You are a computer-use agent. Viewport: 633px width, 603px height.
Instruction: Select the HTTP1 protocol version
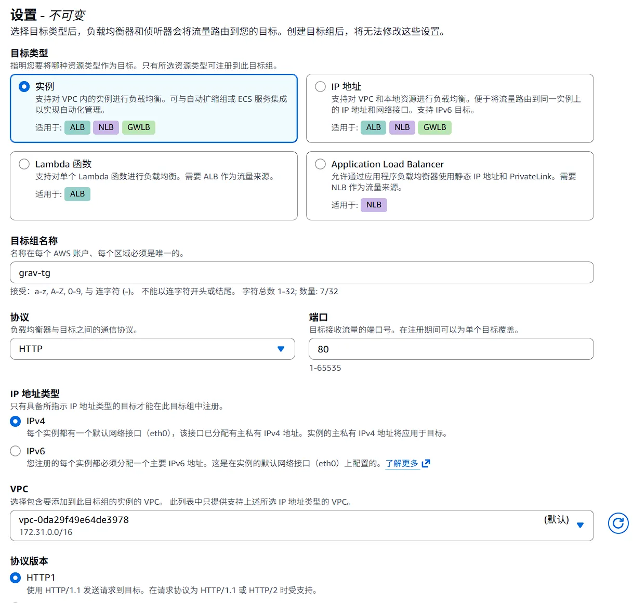pos(15,577)
